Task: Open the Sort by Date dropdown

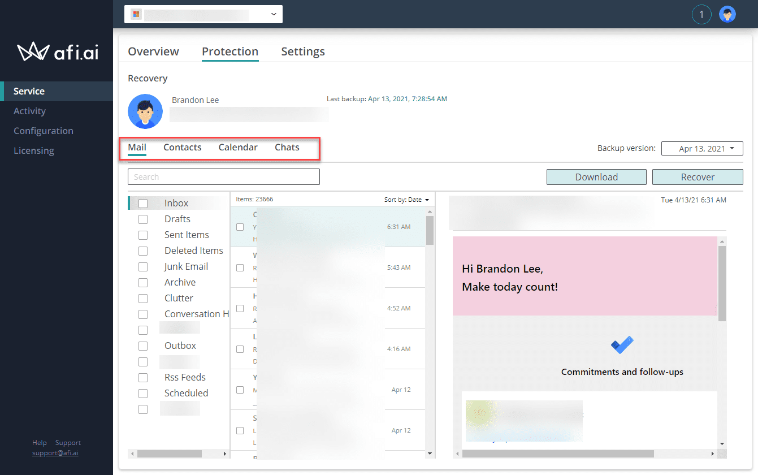Action: [406, 199]
